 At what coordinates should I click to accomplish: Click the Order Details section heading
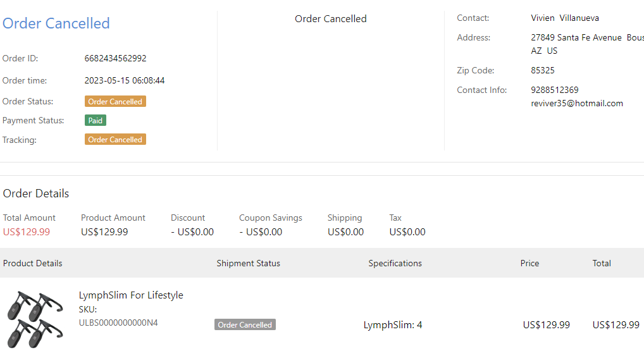36,193
